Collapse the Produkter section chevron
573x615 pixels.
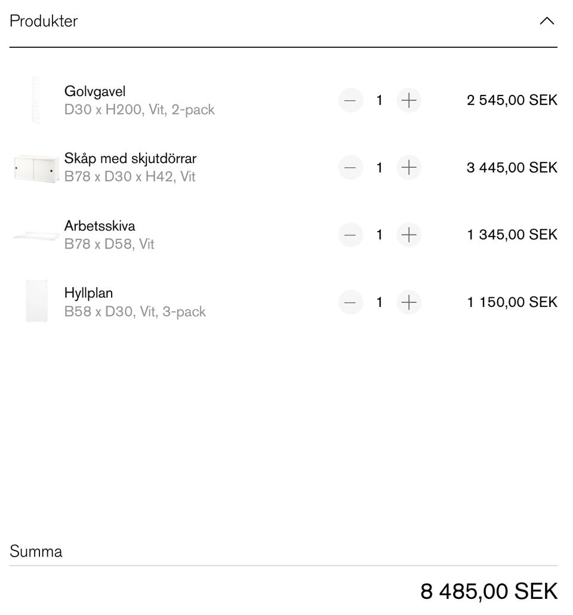[546, 21]
